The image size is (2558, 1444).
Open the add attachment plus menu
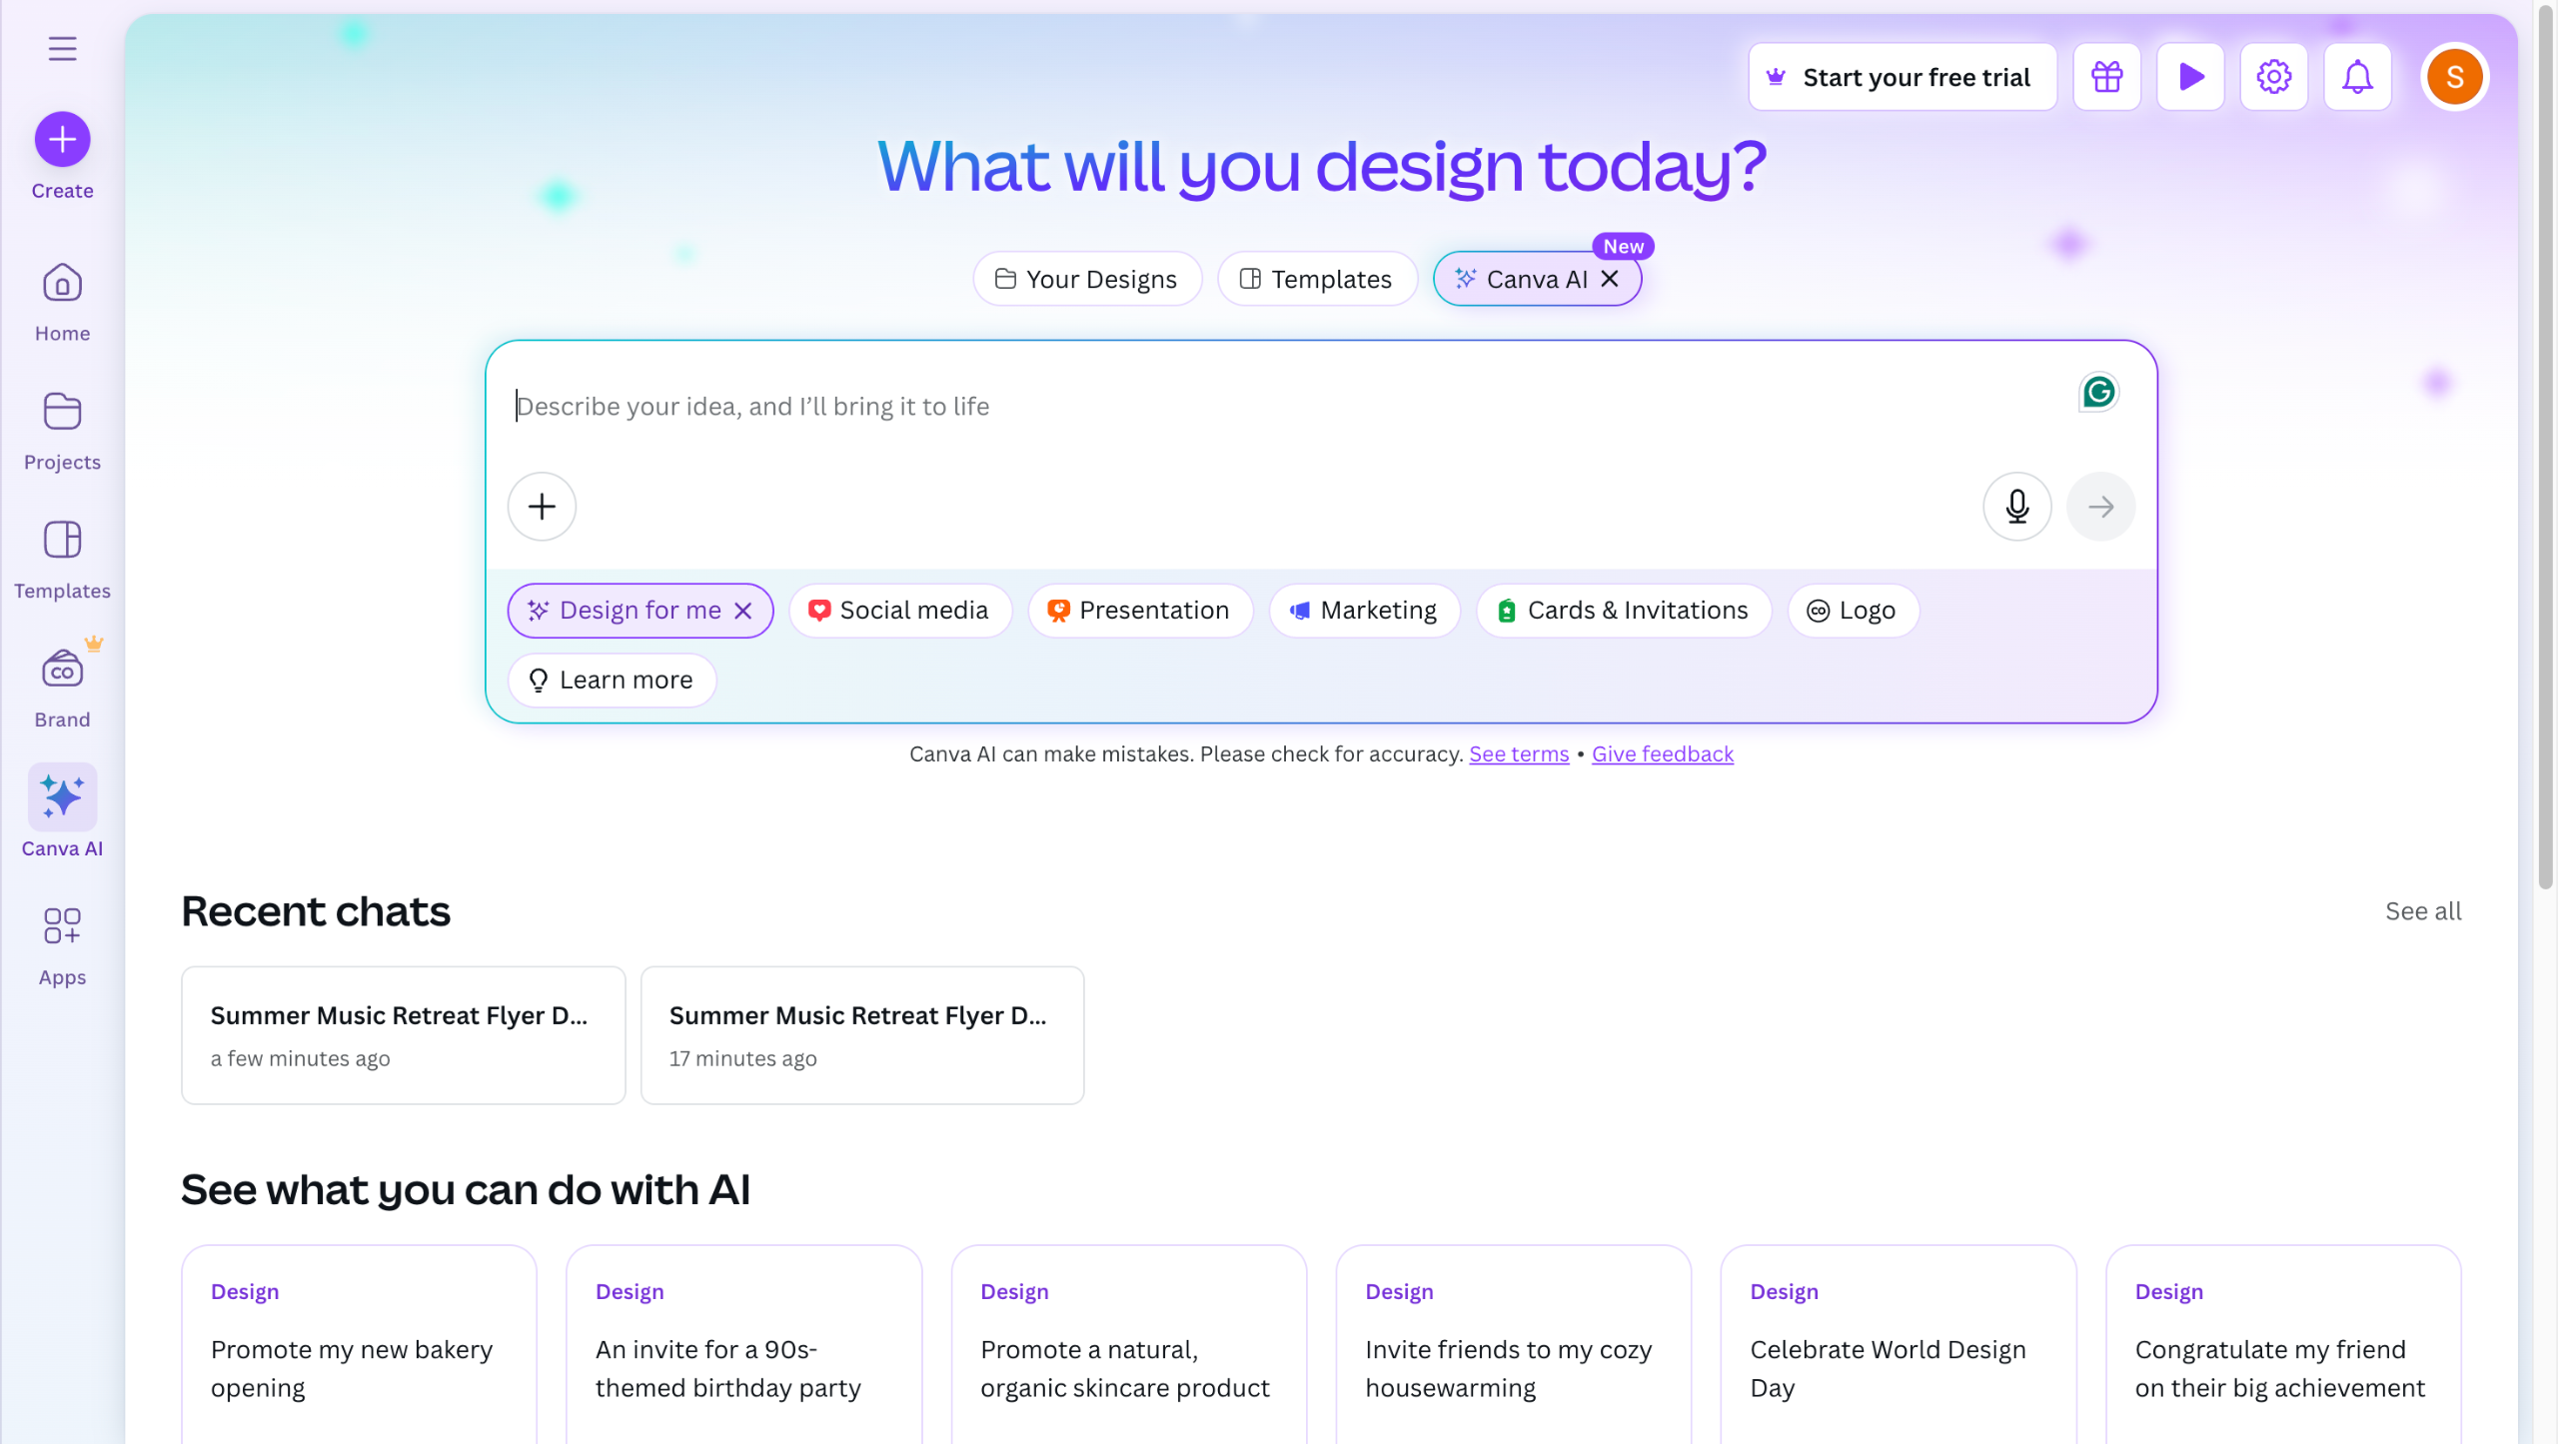(542, 507)
